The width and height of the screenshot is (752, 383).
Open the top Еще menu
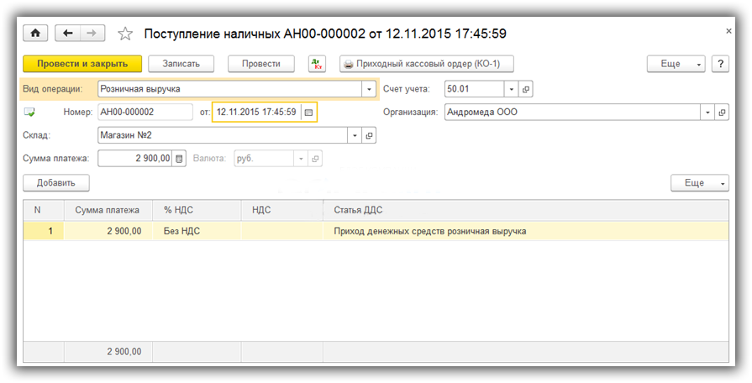click(x=676, y=64)
